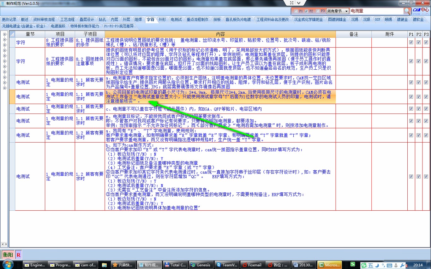The image size is (431, 269).
Task: Switch to the 概述 tab
Action: click(x=25, y=20)
